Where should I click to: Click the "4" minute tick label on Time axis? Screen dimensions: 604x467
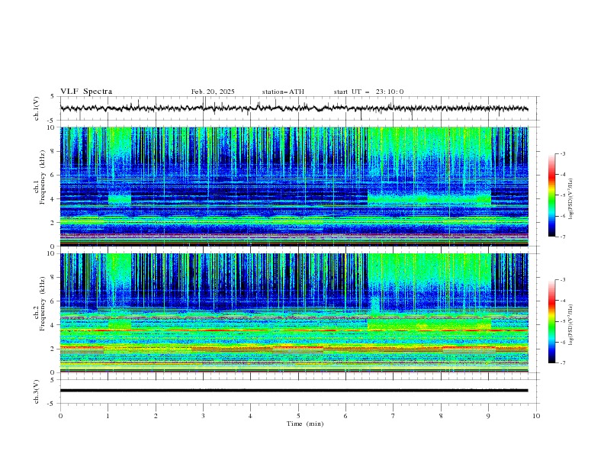pos(250,416)
